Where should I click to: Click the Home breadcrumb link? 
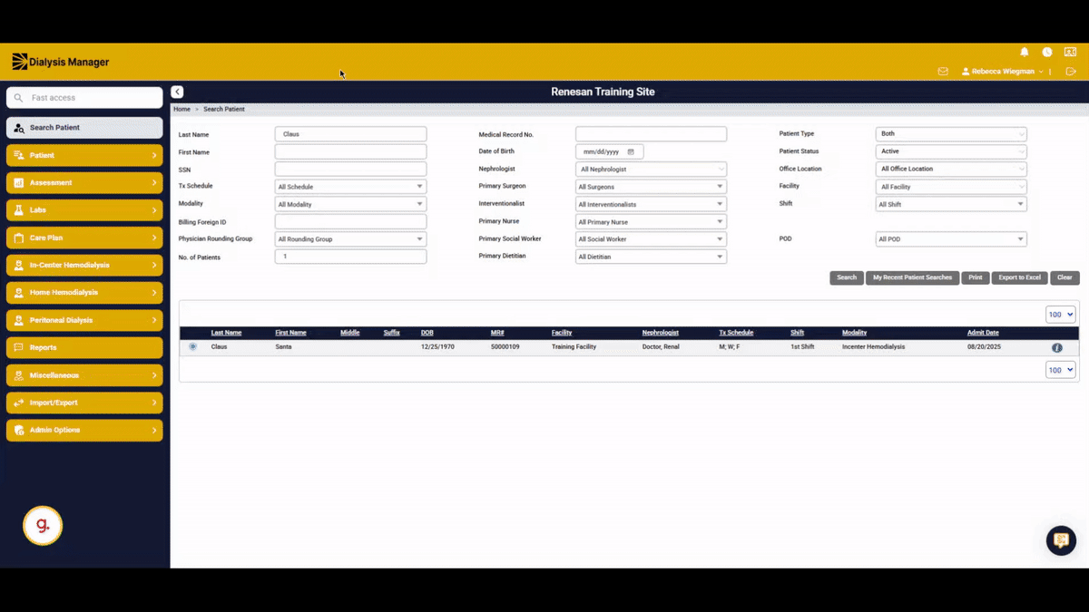pos(181,109)
